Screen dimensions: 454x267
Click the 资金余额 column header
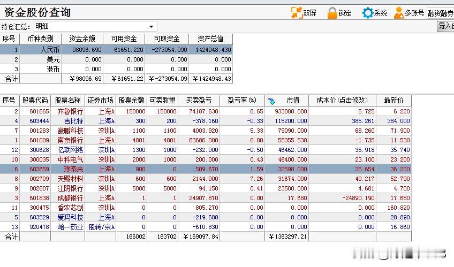tap(82, 39)
